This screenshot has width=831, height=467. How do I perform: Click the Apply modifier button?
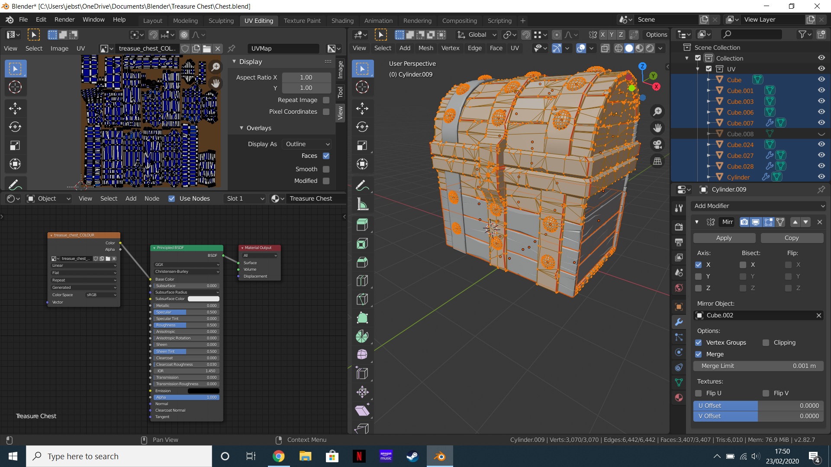724,238
